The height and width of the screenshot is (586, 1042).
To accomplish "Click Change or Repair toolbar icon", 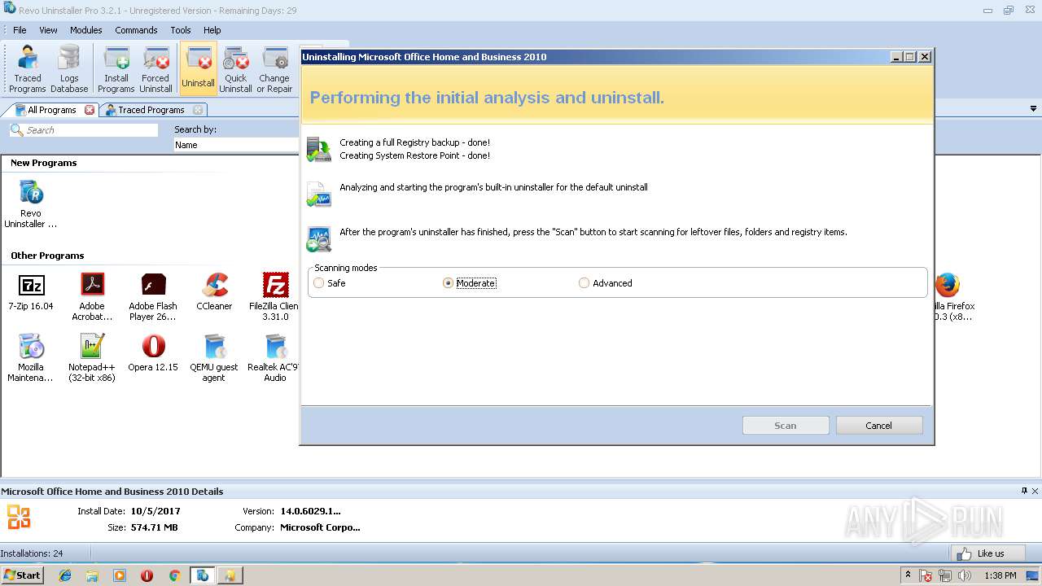I will 274,69.
